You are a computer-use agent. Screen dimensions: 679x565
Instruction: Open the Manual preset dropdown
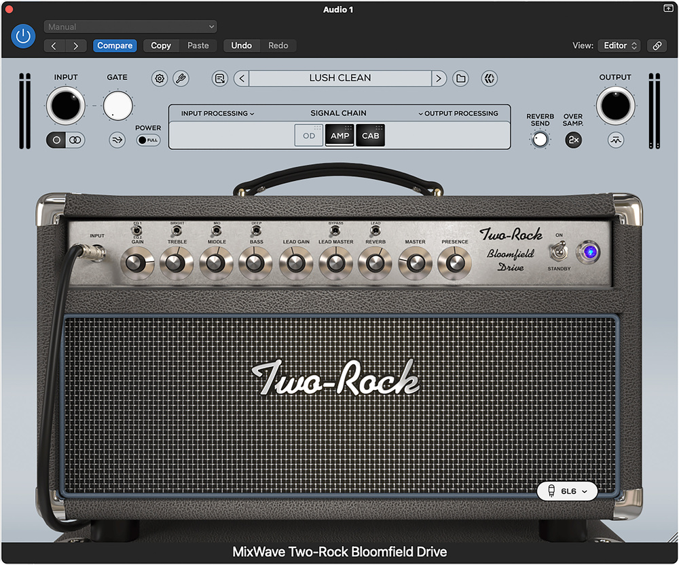pos(130,27)
